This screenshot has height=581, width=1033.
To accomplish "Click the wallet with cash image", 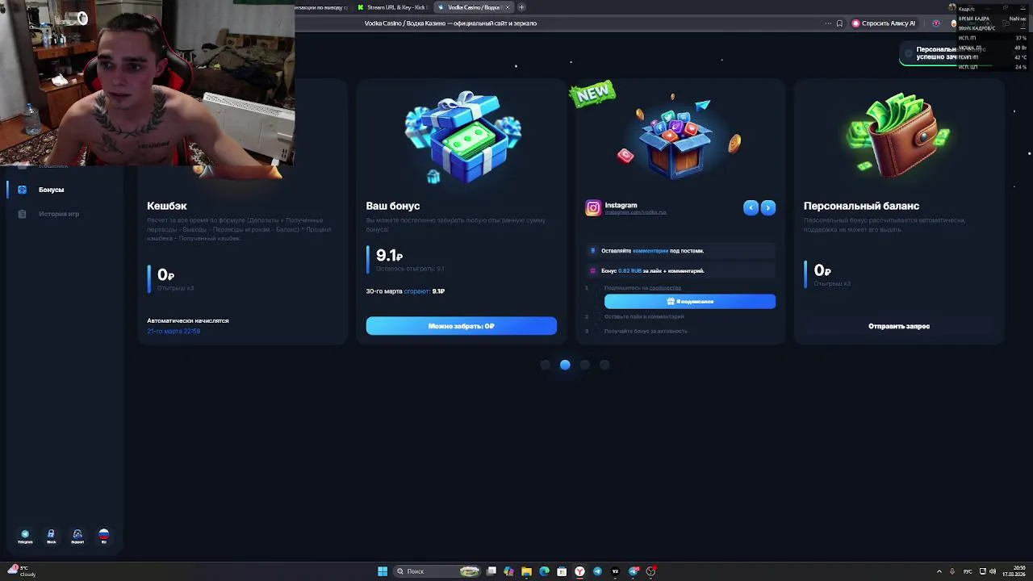I will click(898, 133).
